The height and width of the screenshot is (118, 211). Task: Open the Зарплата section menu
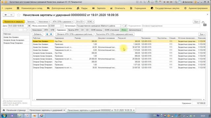click(99, 8)
